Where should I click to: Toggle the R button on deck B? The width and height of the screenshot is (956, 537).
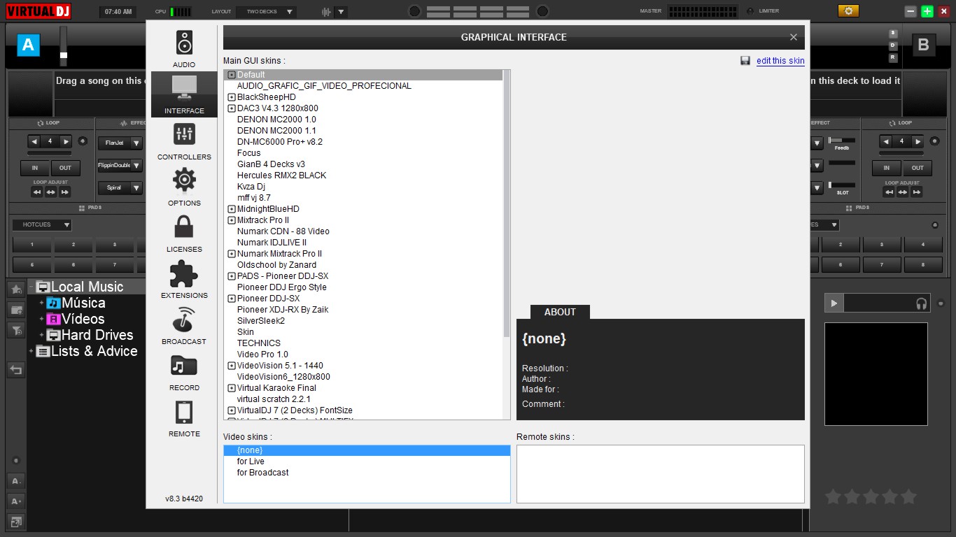893,57
